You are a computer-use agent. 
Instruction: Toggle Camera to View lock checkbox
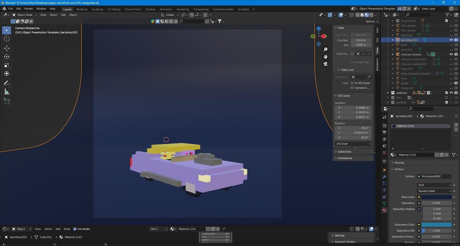352,88
